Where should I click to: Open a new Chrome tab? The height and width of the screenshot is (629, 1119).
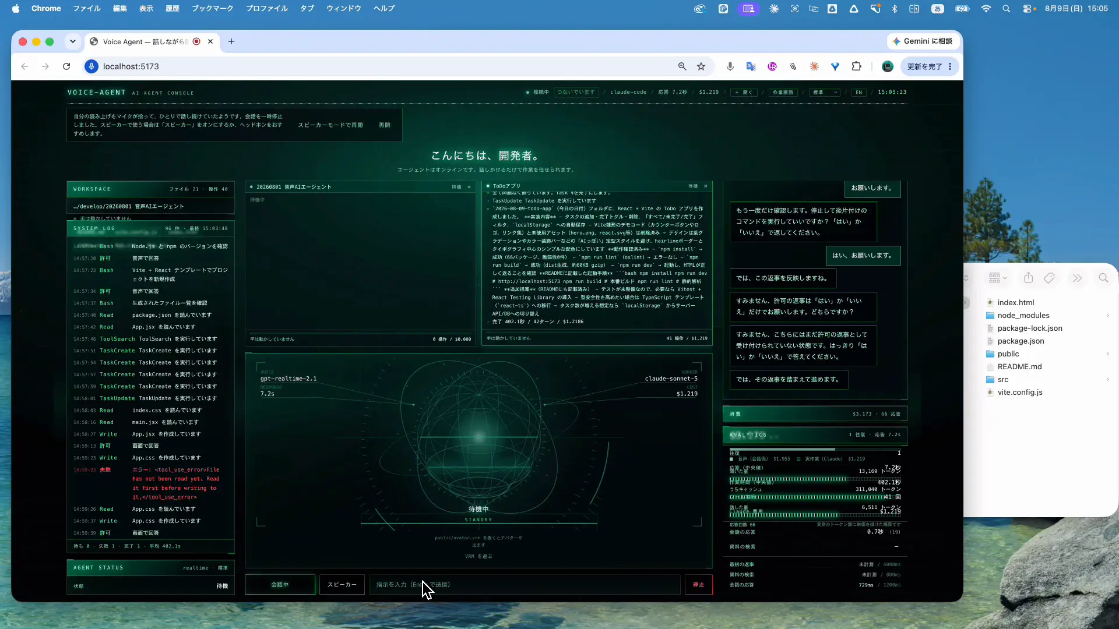click(x=231, y=41)
